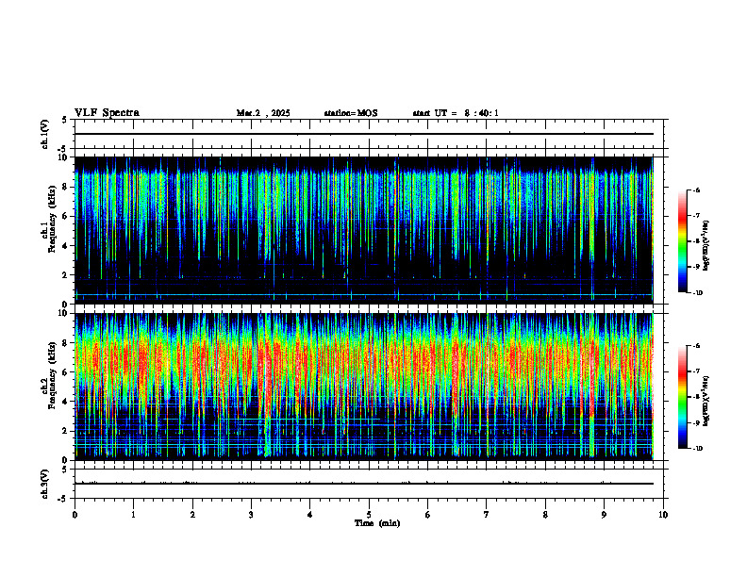Click the "ch.1(V)" axis label

(x=45, y=134)
